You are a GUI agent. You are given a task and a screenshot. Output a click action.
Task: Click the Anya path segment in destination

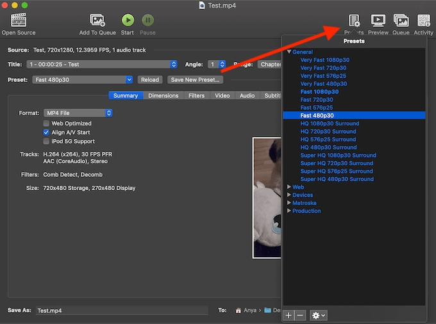click(x=250, y=310)
